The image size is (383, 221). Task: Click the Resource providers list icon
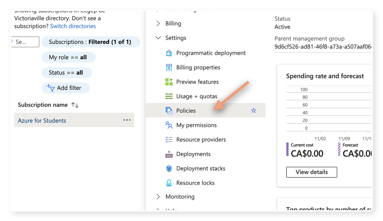point(169,140)
